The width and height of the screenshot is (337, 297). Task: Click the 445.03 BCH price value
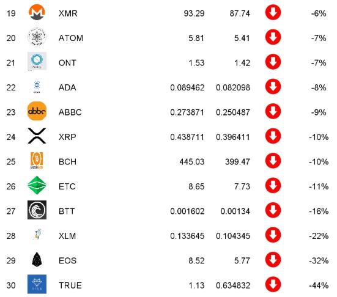coord(192,162)
